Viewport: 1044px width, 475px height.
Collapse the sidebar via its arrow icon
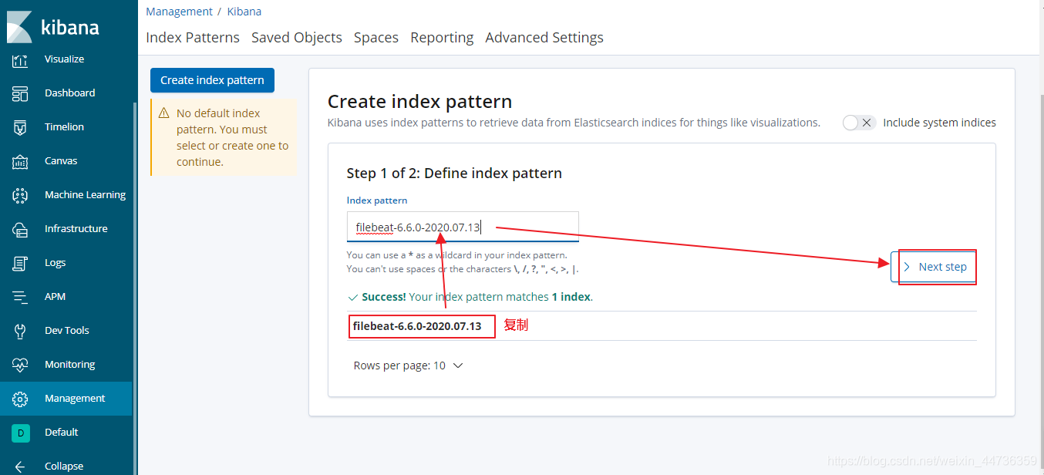tap(20, 467)
